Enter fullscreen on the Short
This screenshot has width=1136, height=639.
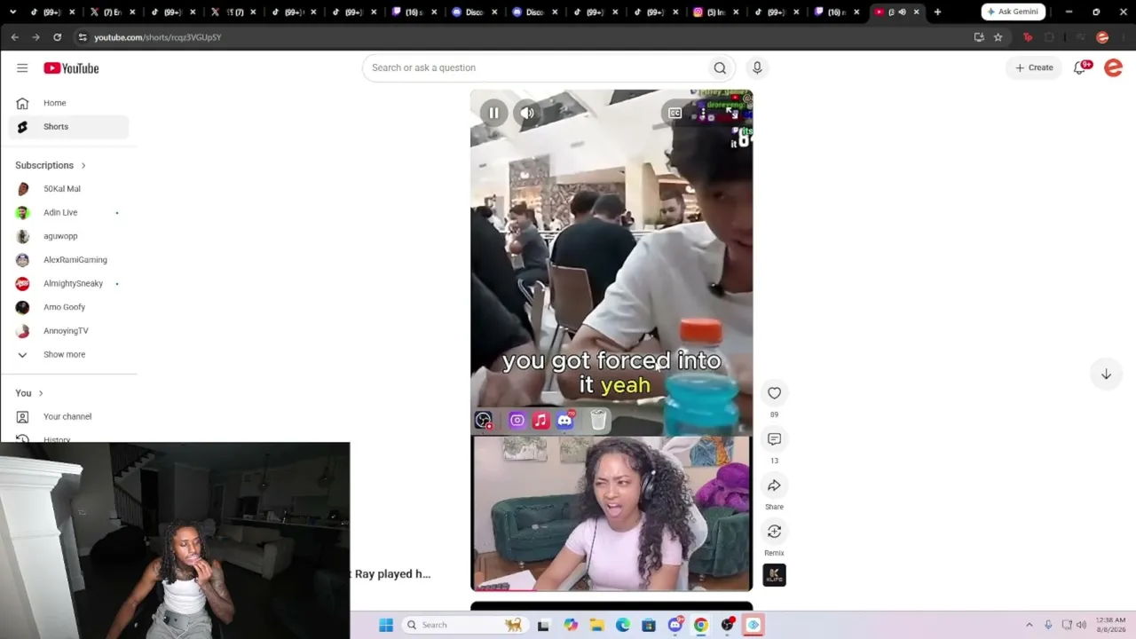(x=731, y=113)
